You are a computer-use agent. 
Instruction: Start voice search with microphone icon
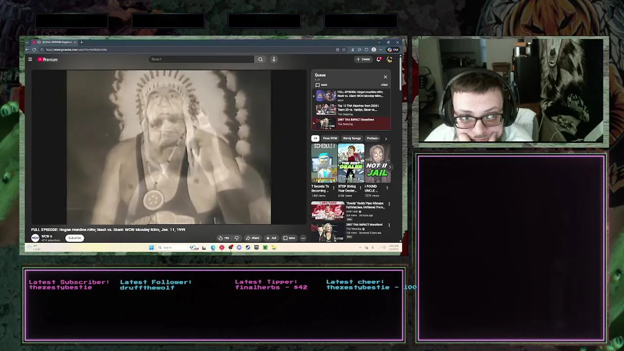click(274, 59)
